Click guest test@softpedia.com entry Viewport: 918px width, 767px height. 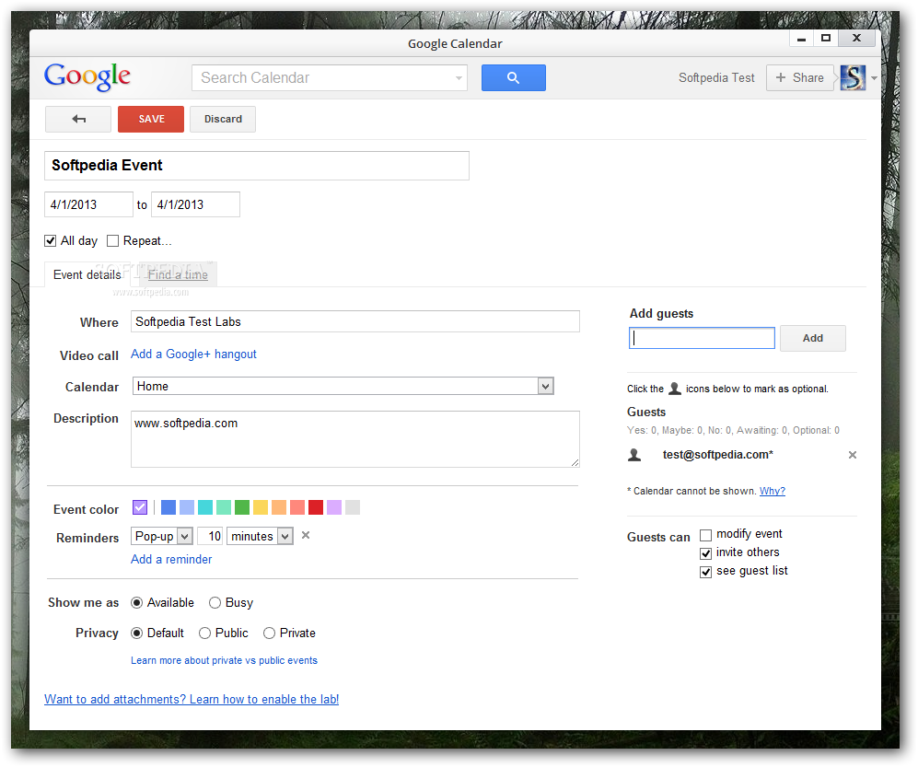[x=718, y=455]
